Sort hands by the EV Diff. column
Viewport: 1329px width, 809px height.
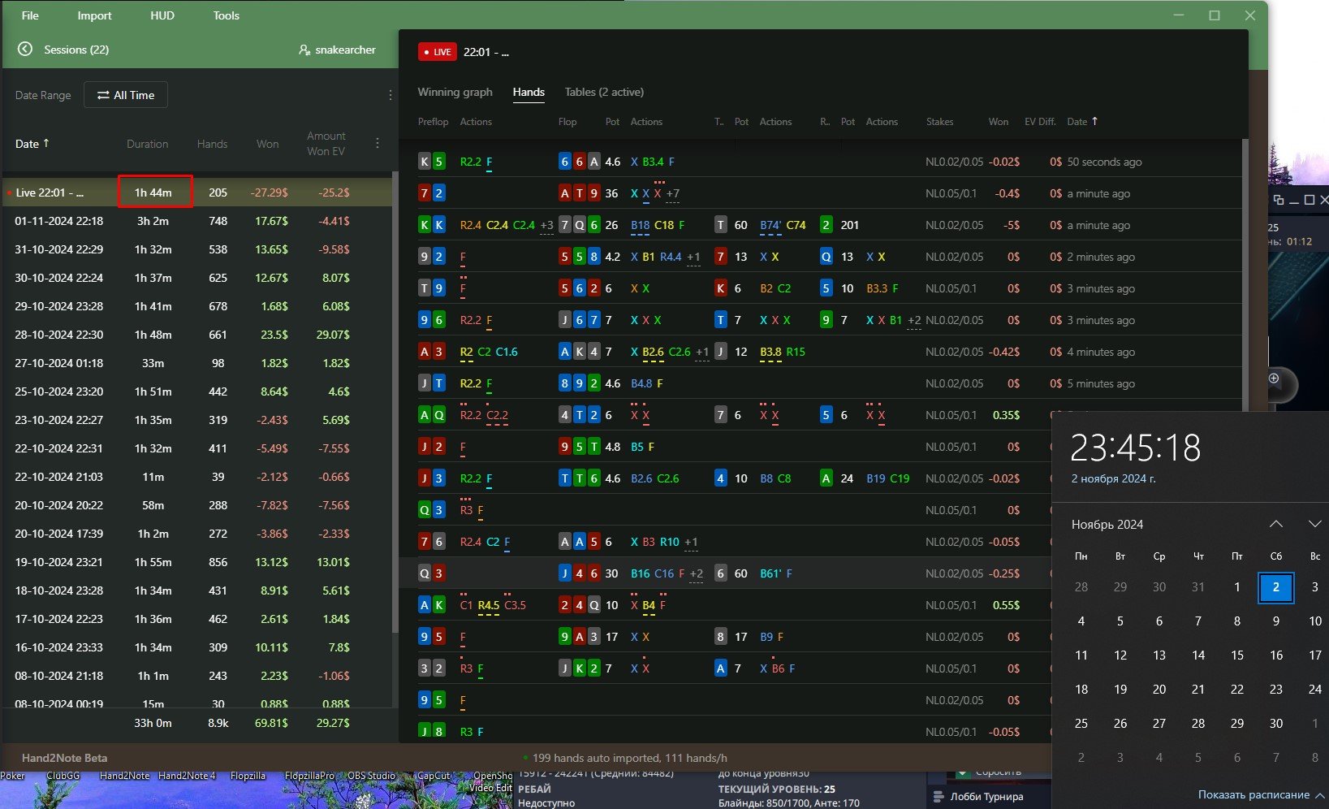pos(1040,122)
